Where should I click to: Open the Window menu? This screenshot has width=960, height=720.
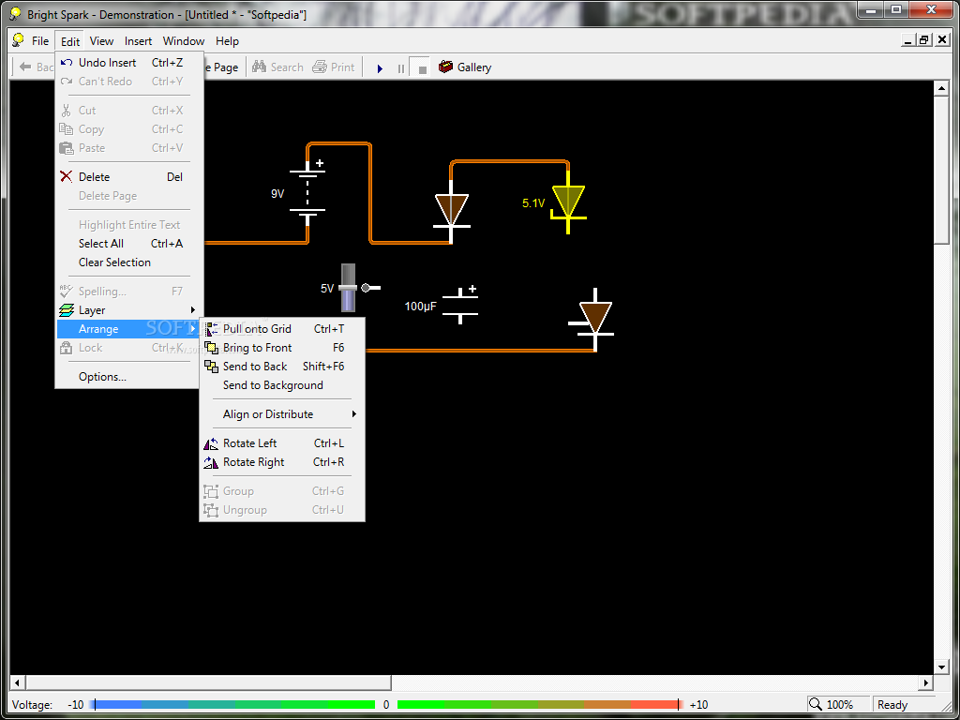[184, 41]
